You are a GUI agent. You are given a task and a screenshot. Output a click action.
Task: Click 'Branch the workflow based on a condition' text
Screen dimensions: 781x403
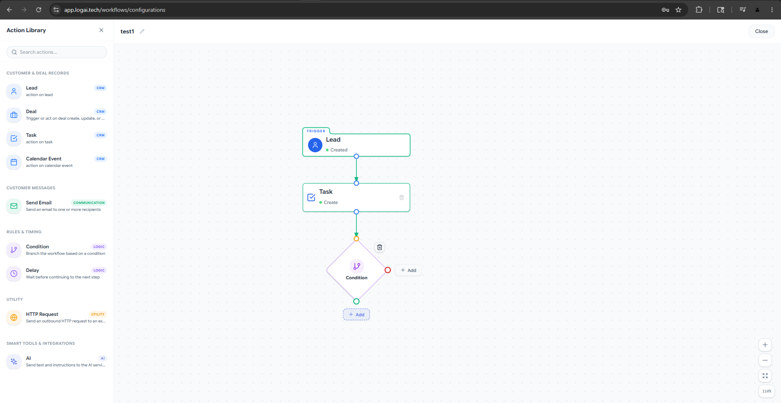coord(66,254)
